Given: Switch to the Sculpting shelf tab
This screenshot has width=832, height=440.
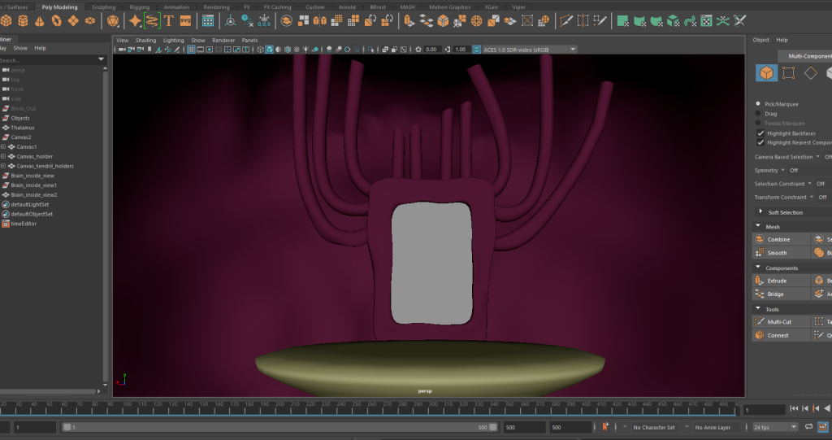Looking at the screenshot, I should 103,7.
